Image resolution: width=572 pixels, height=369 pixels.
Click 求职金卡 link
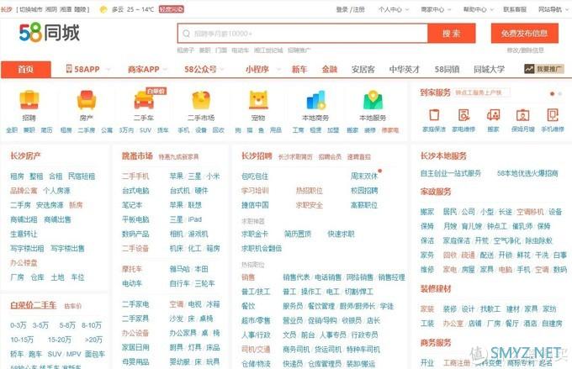[x=255, y=234]
